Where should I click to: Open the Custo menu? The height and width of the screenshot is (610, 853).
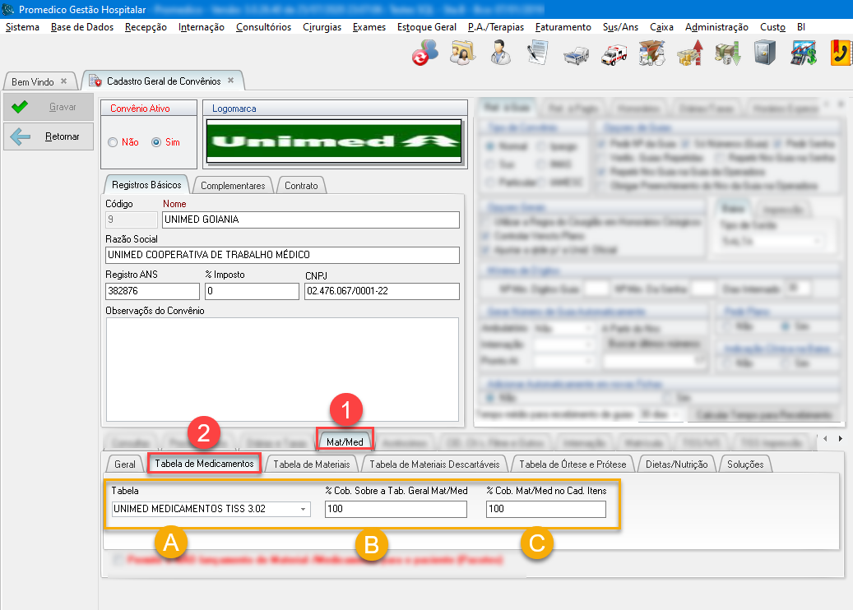tap(772, 27)
